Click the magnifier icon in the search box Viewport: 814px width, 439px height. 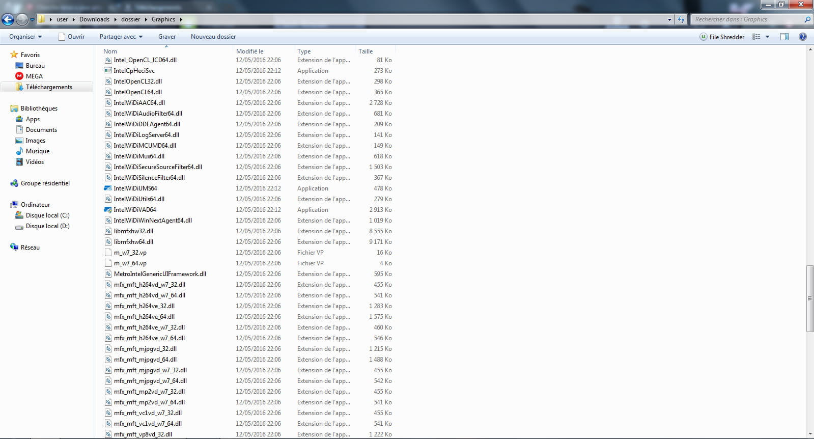coord(807,19)
